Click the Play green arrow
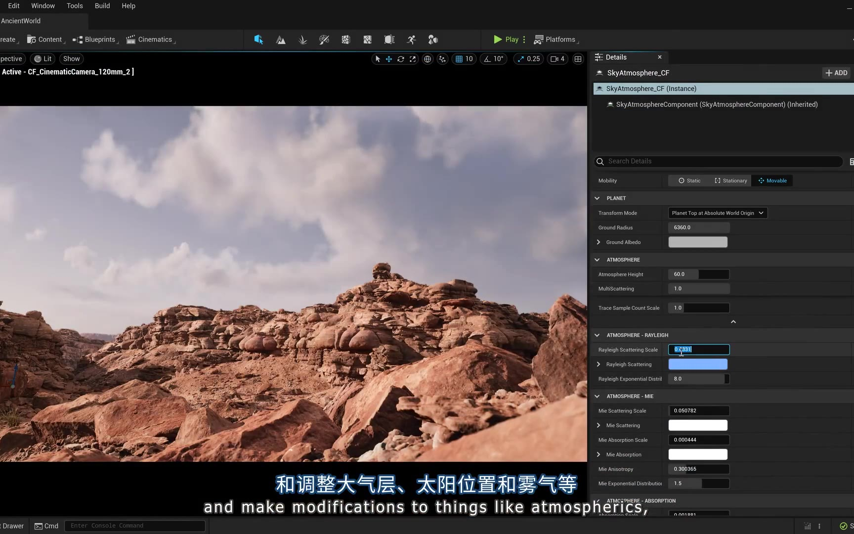This screenshot has width=854, height=534. [x=498, y=40]
